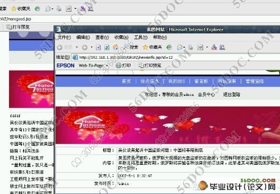Click 退出登陆 logout link
Viewport: 280px width, 194px height.
click(x=232, y=94)
